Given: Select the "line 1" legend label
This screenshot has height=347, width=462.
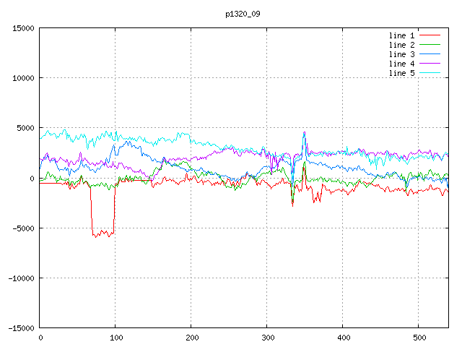Looking at the screenshot, I should (x=401, y=35).
